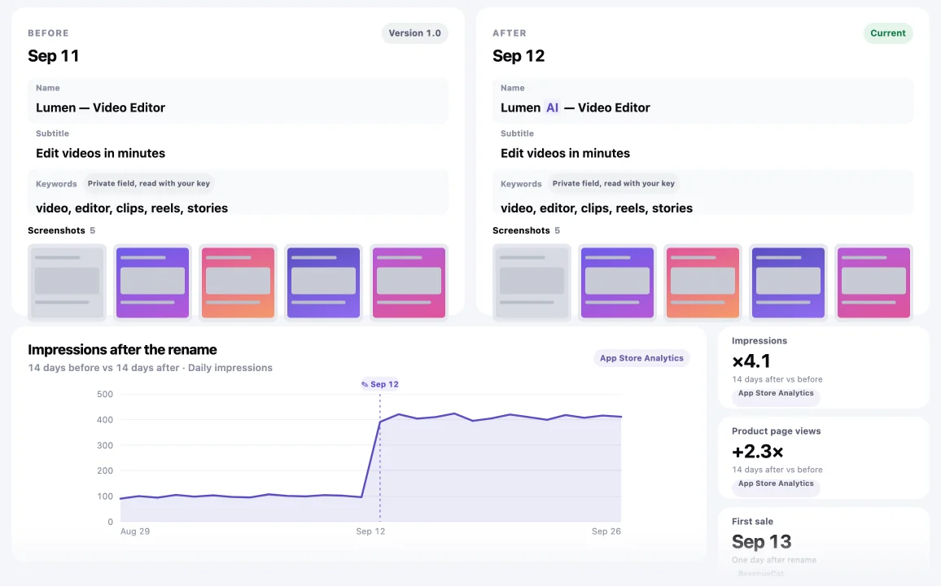Open the App Store Analytics badge beside the chart title
Image resolution: width=941 pixels, height=586 pixels.
click(641, 358)
